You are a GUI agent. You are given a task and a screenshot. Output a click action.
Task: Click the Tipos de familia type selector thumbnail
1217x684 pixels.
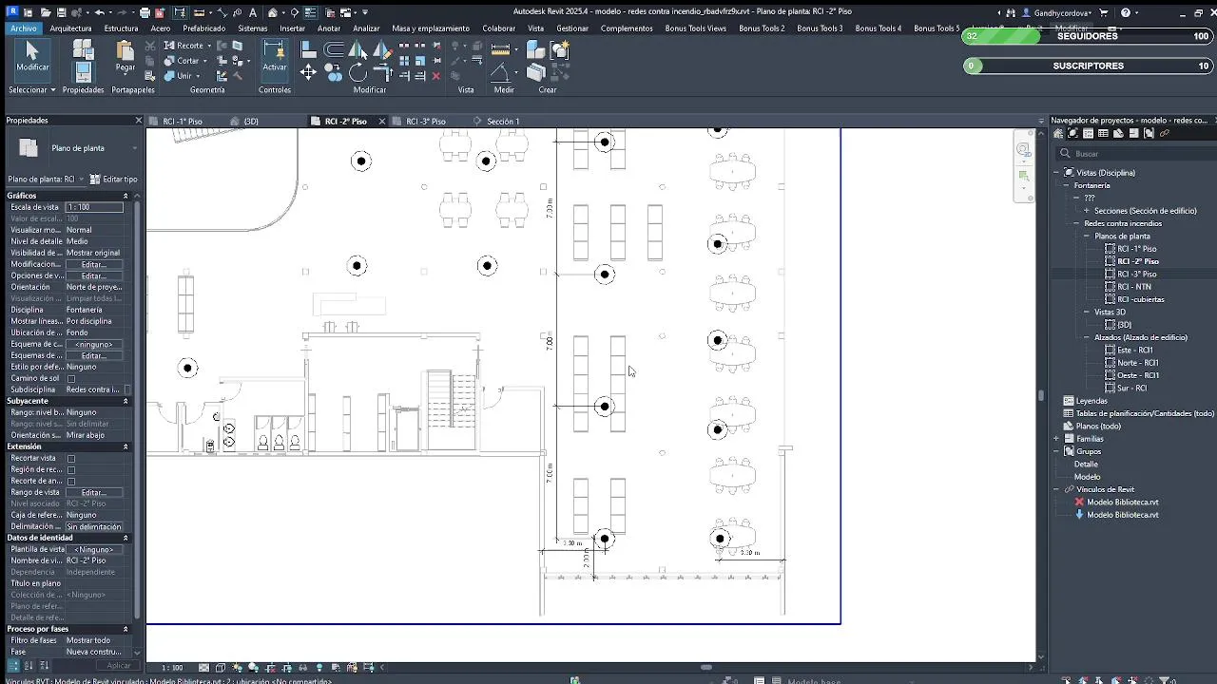29,148
